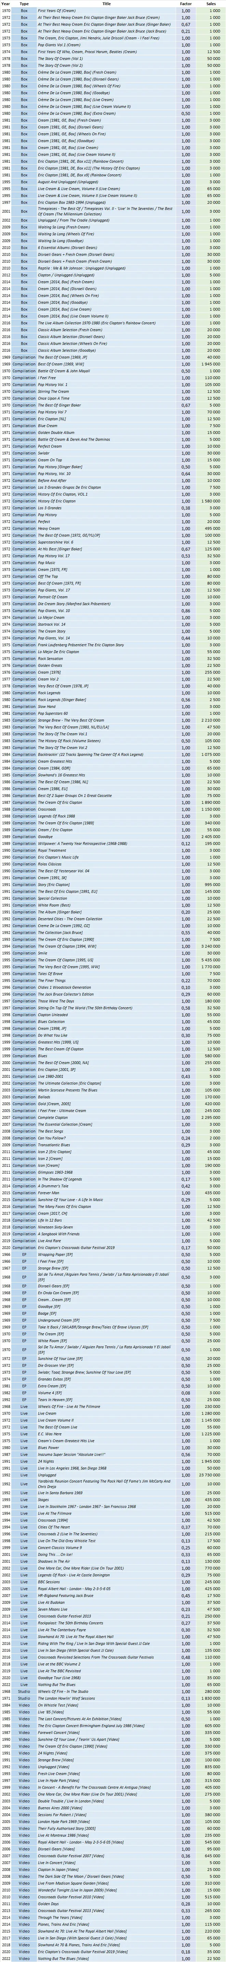Select the 'Heavy Cream' compilation title
226x1962 pixels.
(x=49, y=528)
